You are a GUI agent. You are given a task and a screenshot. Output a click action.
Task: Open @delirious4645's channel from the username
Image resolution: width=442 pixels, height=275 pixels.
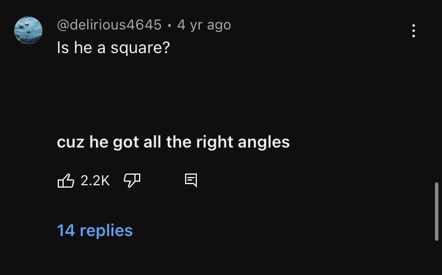click(x=109, y=25)
